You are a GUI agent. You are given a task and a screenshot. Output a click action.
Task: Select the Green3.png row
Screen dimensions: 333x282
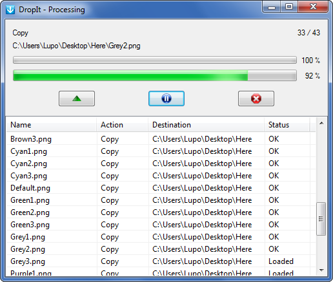click(x=161, y=225)
